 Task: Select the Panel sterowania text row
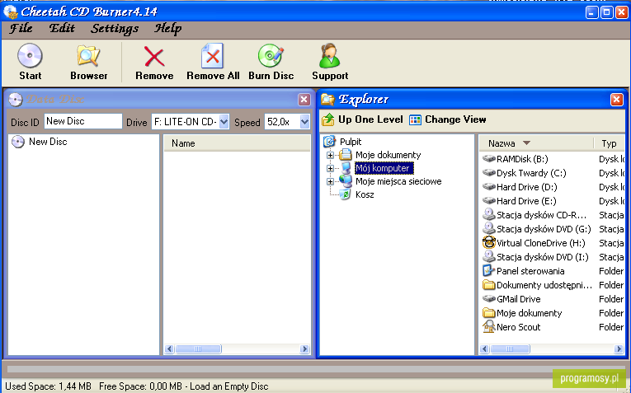530,271
